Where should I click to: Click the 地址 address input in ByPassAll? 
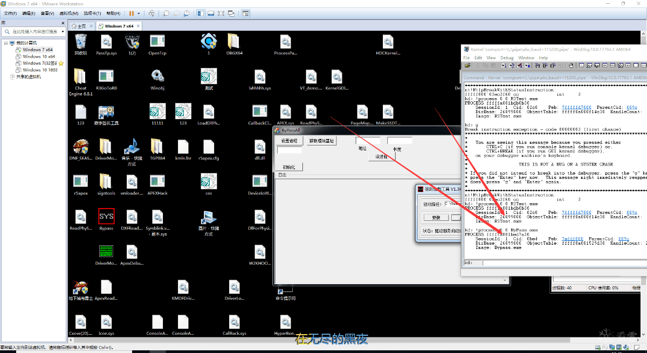click(x=368, y=141)
